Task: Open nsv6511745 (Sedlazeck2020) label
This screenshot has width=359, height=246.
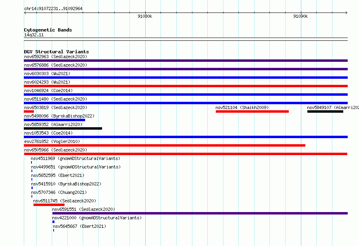Action: point(65,201)
